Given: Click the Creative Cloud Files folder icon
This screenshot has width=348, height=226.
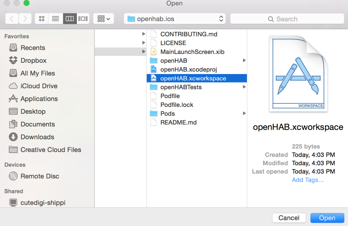Looking at the screenshot, I should 13,150.
